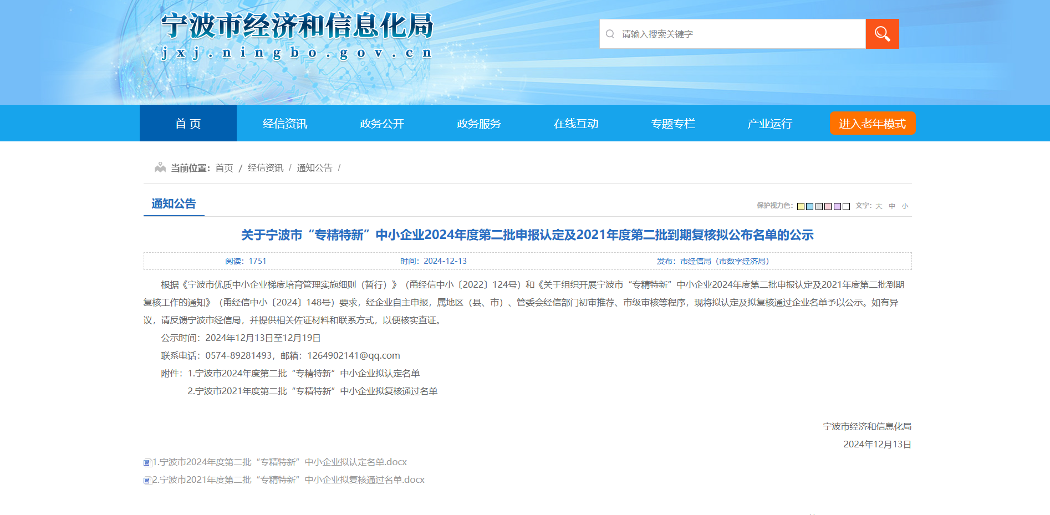Download 1.宁波市2024年度第二批拟认定名单.docx
This screenshot has height=515, width=1050.
click(x=279, y=462)
